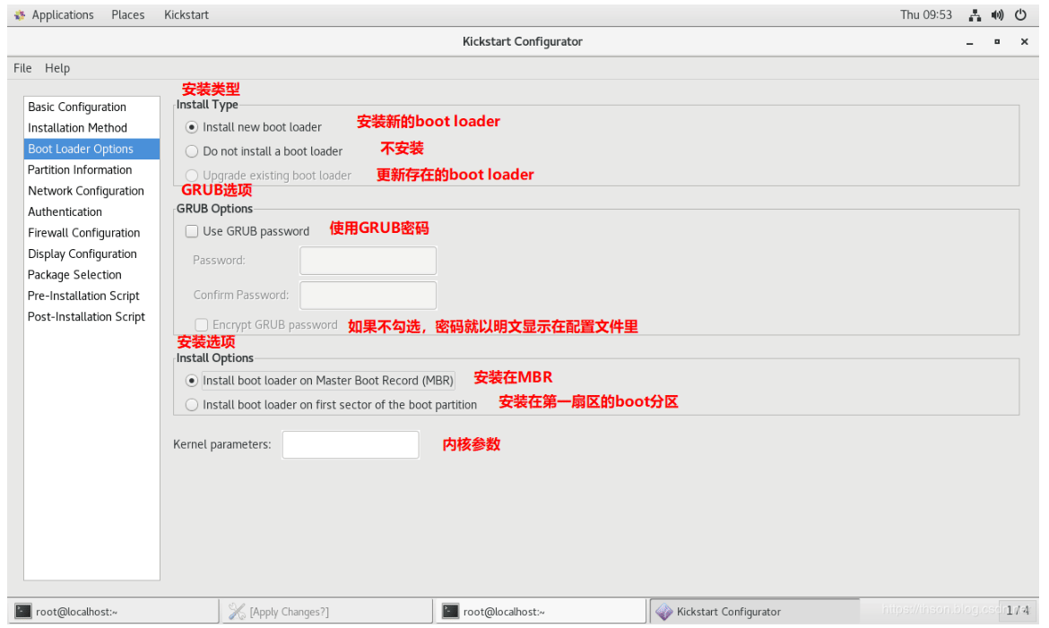Select Partition Information in sidebar
Screen dimensions: 1049x628
pyautogui.click(x=91, y=170)
